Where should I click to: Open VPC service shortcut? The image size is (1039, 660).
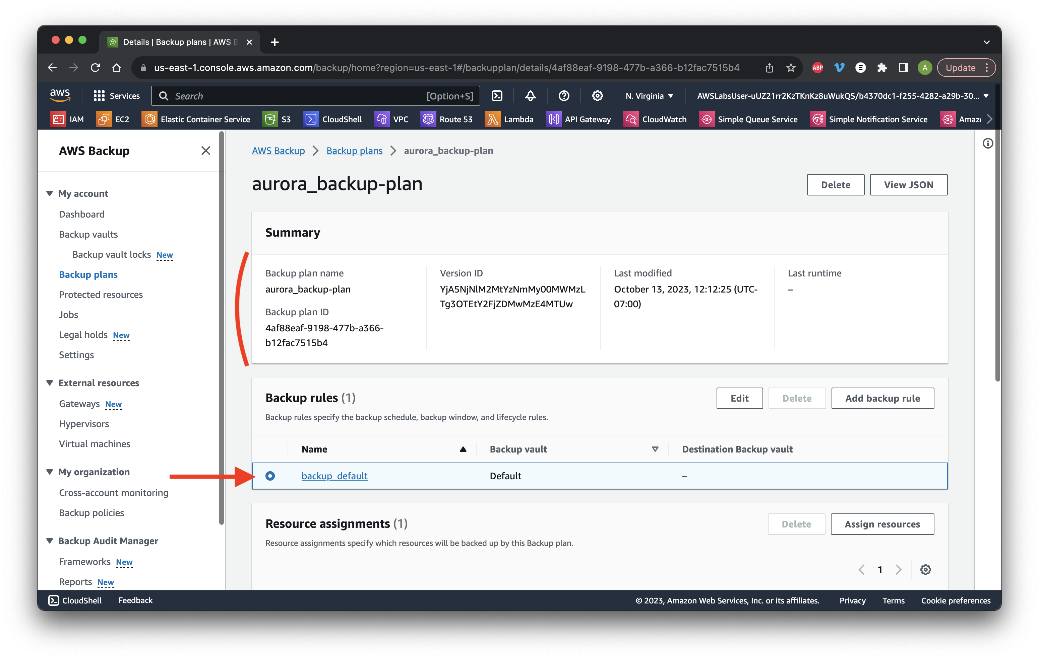(x=391, y=119)
